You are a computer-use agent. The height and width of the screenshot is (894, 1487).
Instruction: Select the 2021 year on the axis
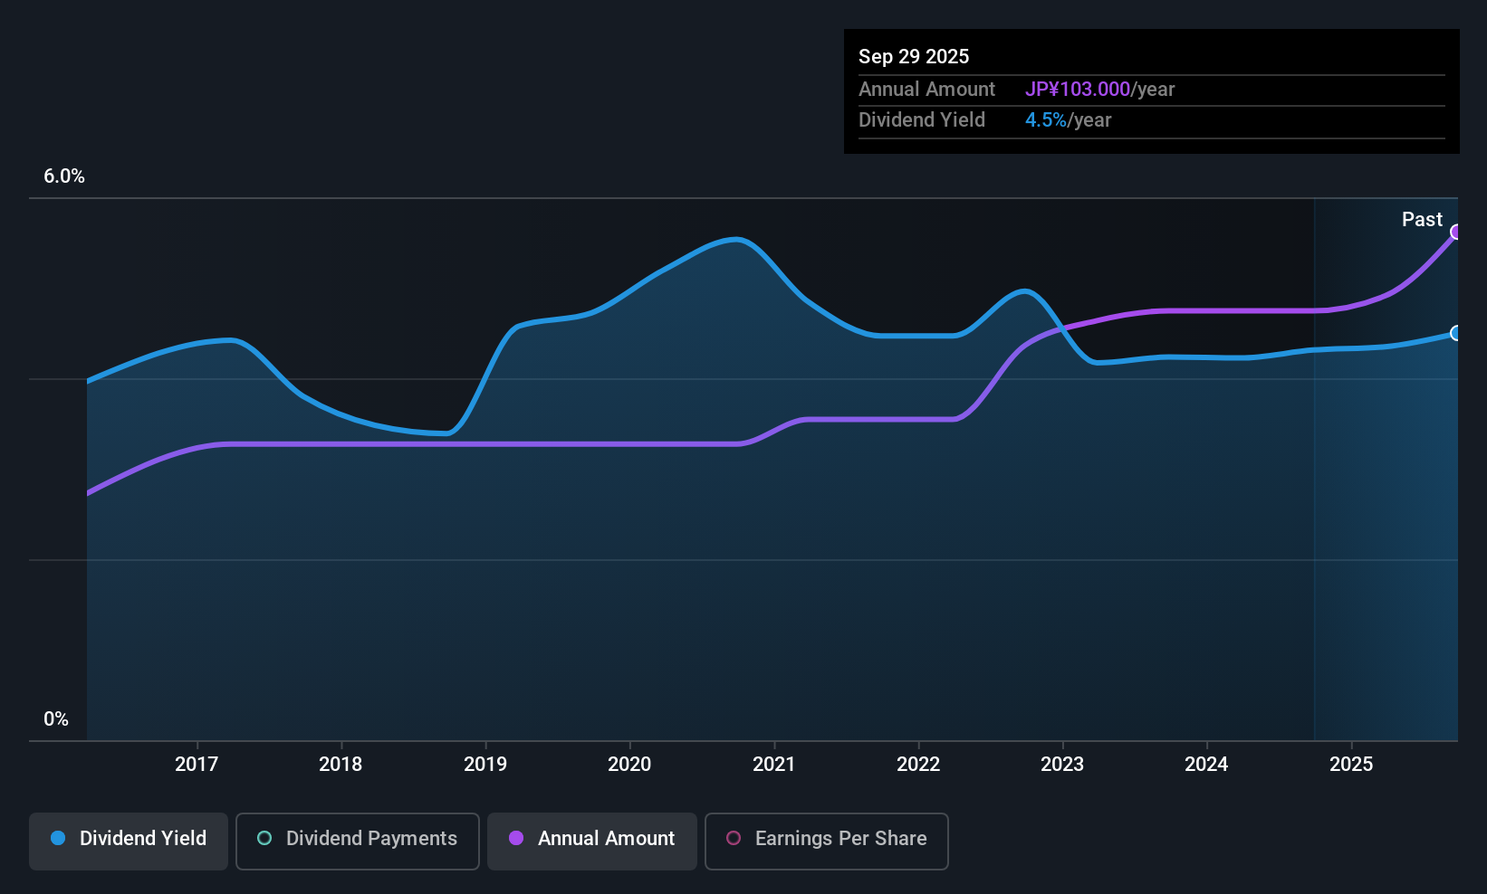coord(774,765)
